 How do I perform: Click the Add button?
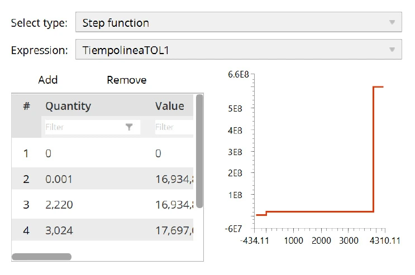pos(48,80)
